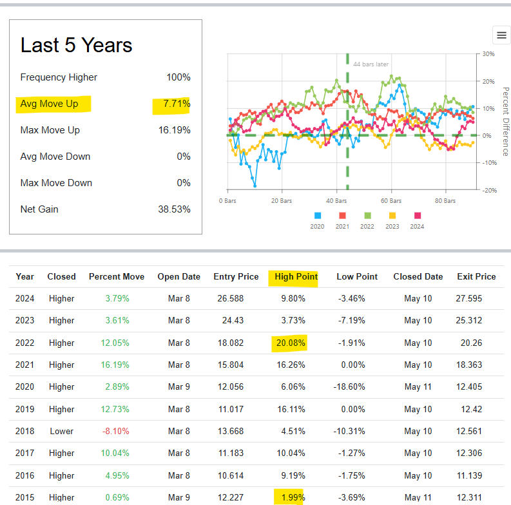Screen dimensions: 511x505
Task: Click the 18.082 entry price cell
Action: [x=231, y=343]
